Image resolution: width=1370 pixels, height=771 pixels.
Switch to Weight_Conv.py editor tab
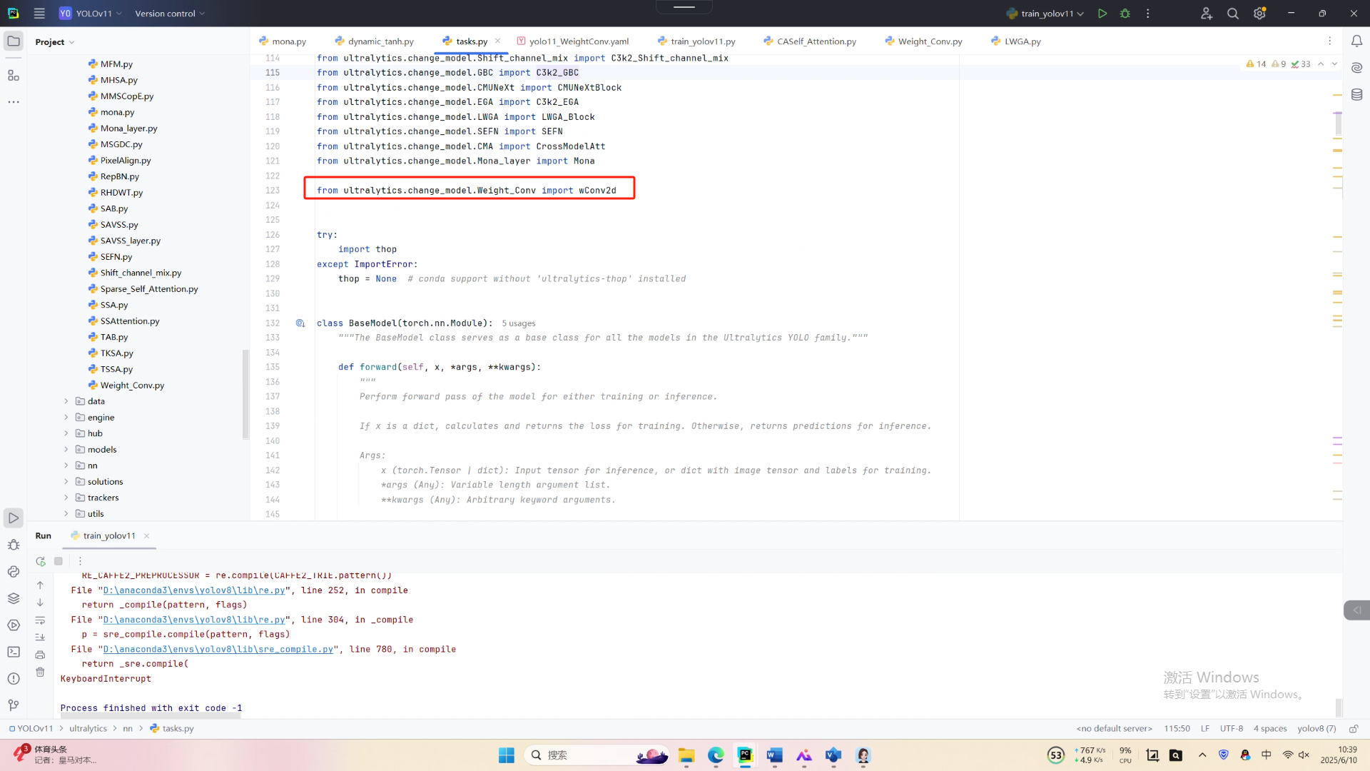click(x=929, y=41)
